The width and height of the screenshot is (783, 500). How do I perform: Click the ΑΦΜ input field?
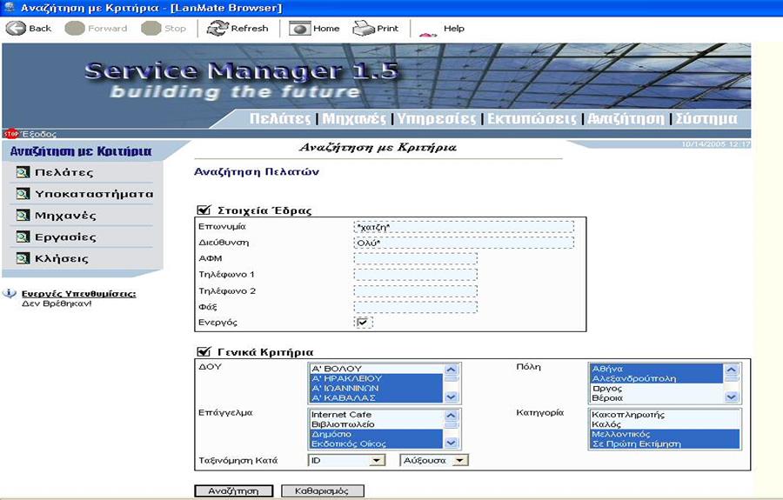416,259
